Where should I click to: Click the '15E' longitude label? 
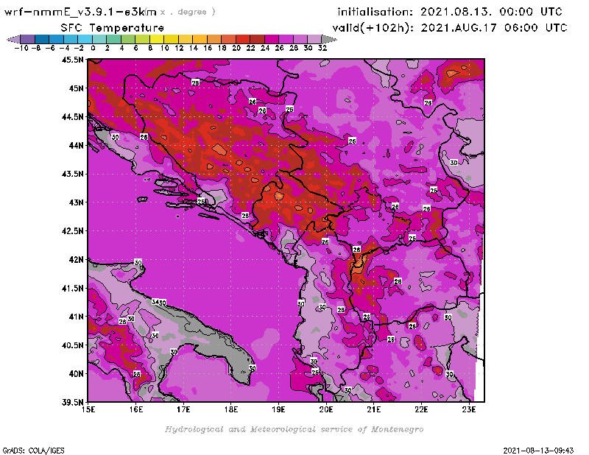[x=88, y=409]
